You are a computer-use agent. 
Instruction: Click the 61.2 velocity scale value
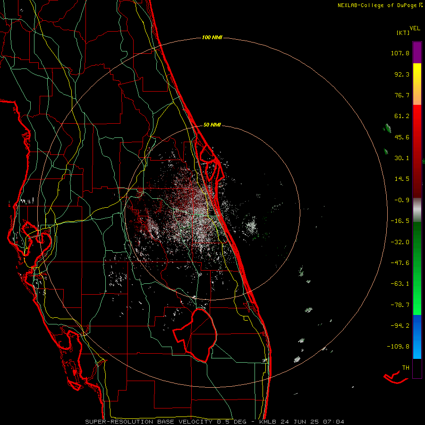tap(402, 116)
